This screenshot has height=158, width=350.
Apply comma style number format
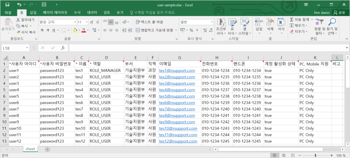point(197,30)
